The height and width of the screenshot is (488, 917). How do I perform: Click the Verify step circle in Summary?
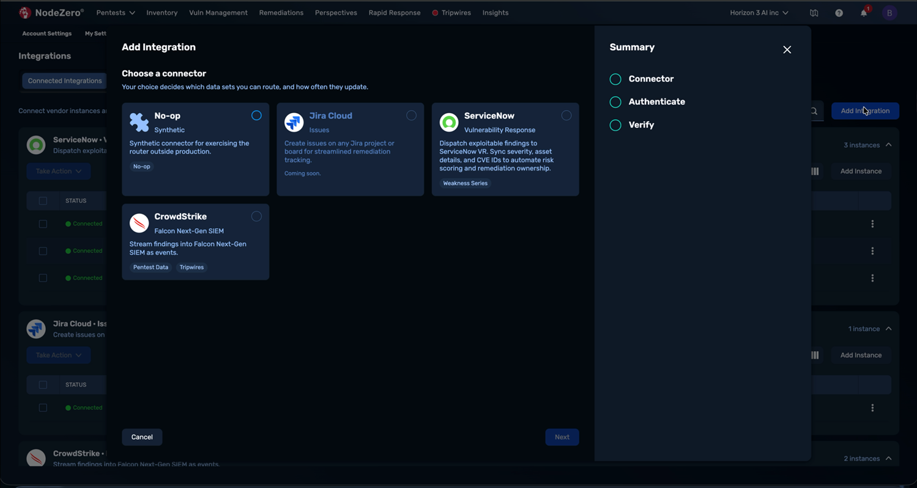click(x=615, y=125)
